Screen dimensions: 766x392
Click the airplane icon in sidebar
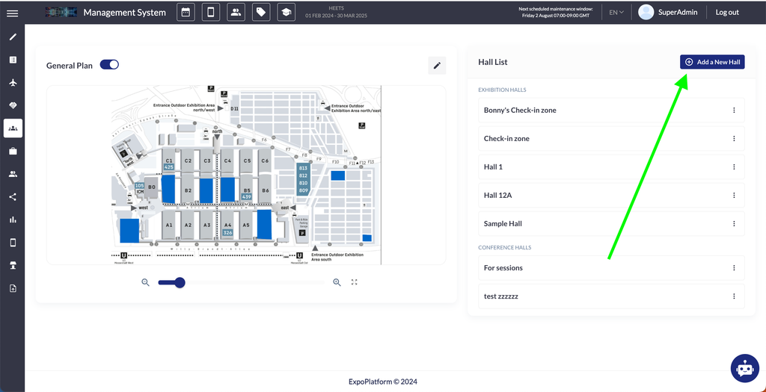pyautogui.click(x=13, y=83)
